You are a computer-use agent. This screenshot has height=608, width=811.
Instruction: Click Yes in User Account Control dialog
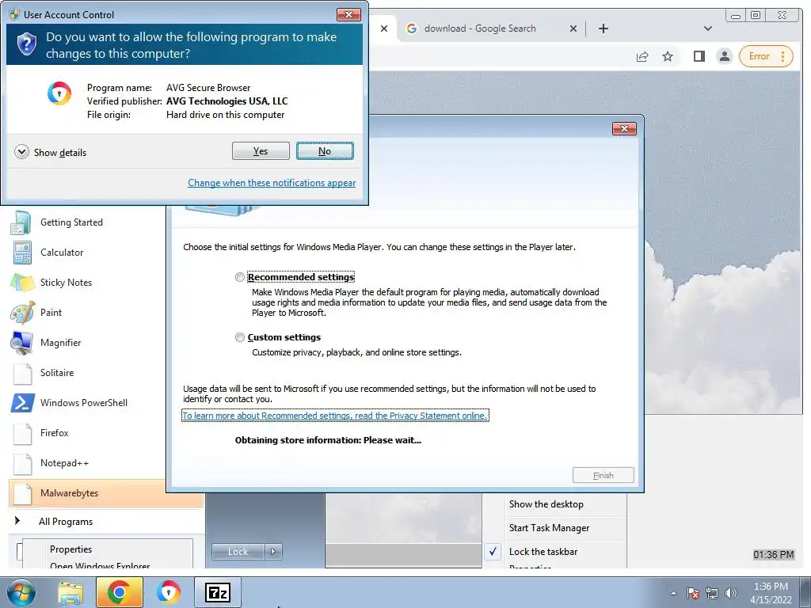pos(261,151)
